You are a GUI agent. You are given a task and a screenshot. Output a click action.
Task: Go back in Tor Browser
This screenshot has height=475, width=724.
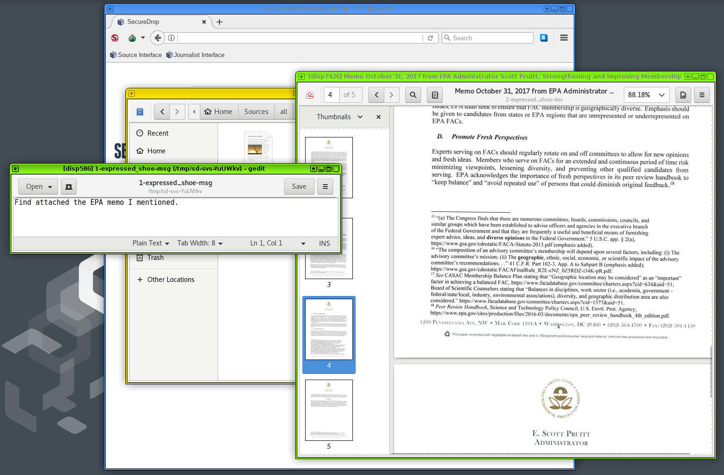(158, 38)
